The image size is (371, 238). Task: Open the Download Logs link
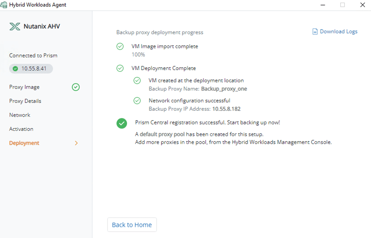tap(338, 32)
